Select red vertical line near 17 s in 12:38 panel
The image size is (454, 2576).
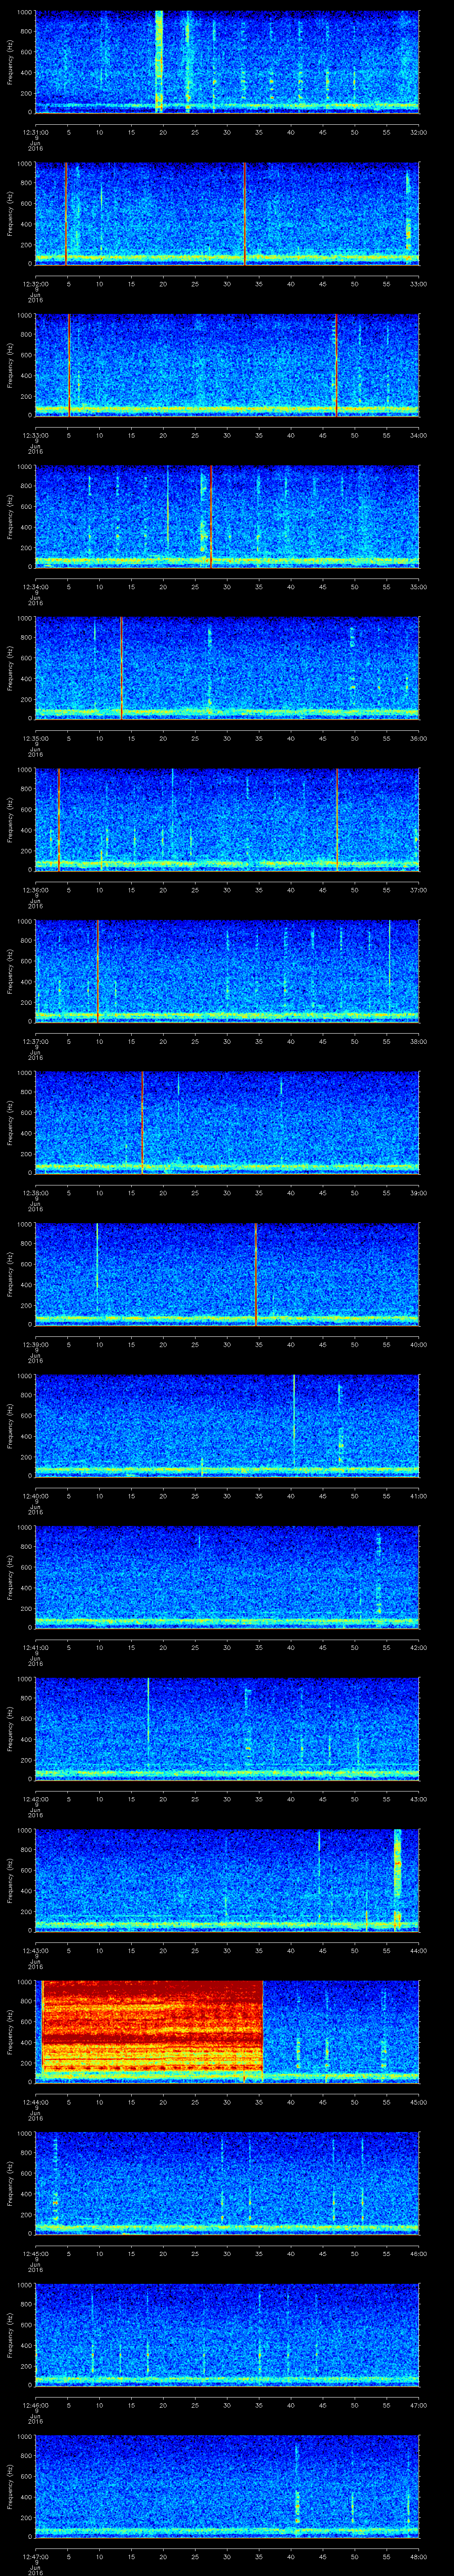point(143,1122)
